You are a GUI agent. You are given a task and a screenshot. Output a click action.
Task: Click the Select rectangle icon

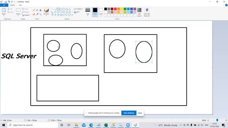[x=18, y=10]
